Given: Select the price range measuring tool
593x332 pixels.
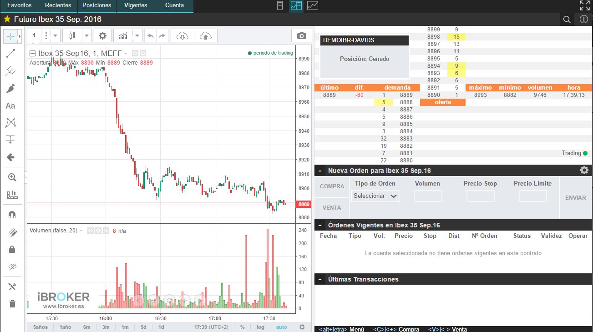Looking at the screenshot, I should coord(11,140).
